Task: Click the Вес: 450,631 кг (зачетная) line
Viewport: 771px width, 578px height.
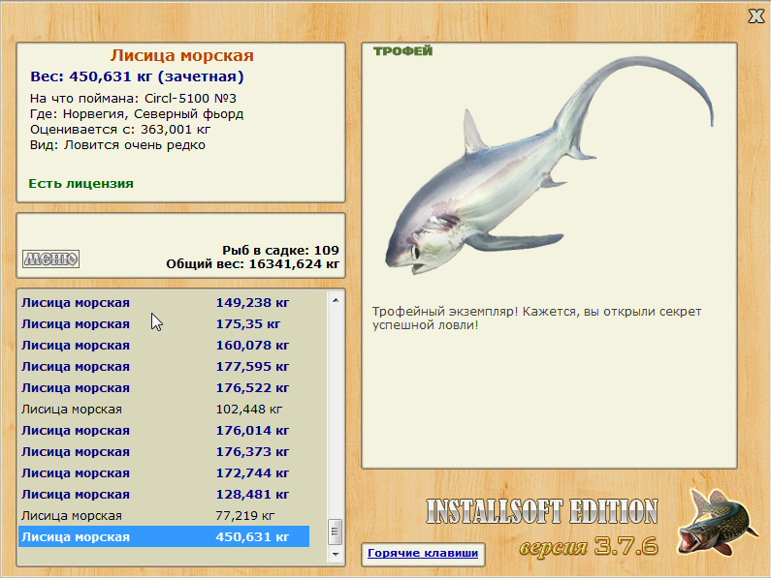Action: (x=137, y=76)
